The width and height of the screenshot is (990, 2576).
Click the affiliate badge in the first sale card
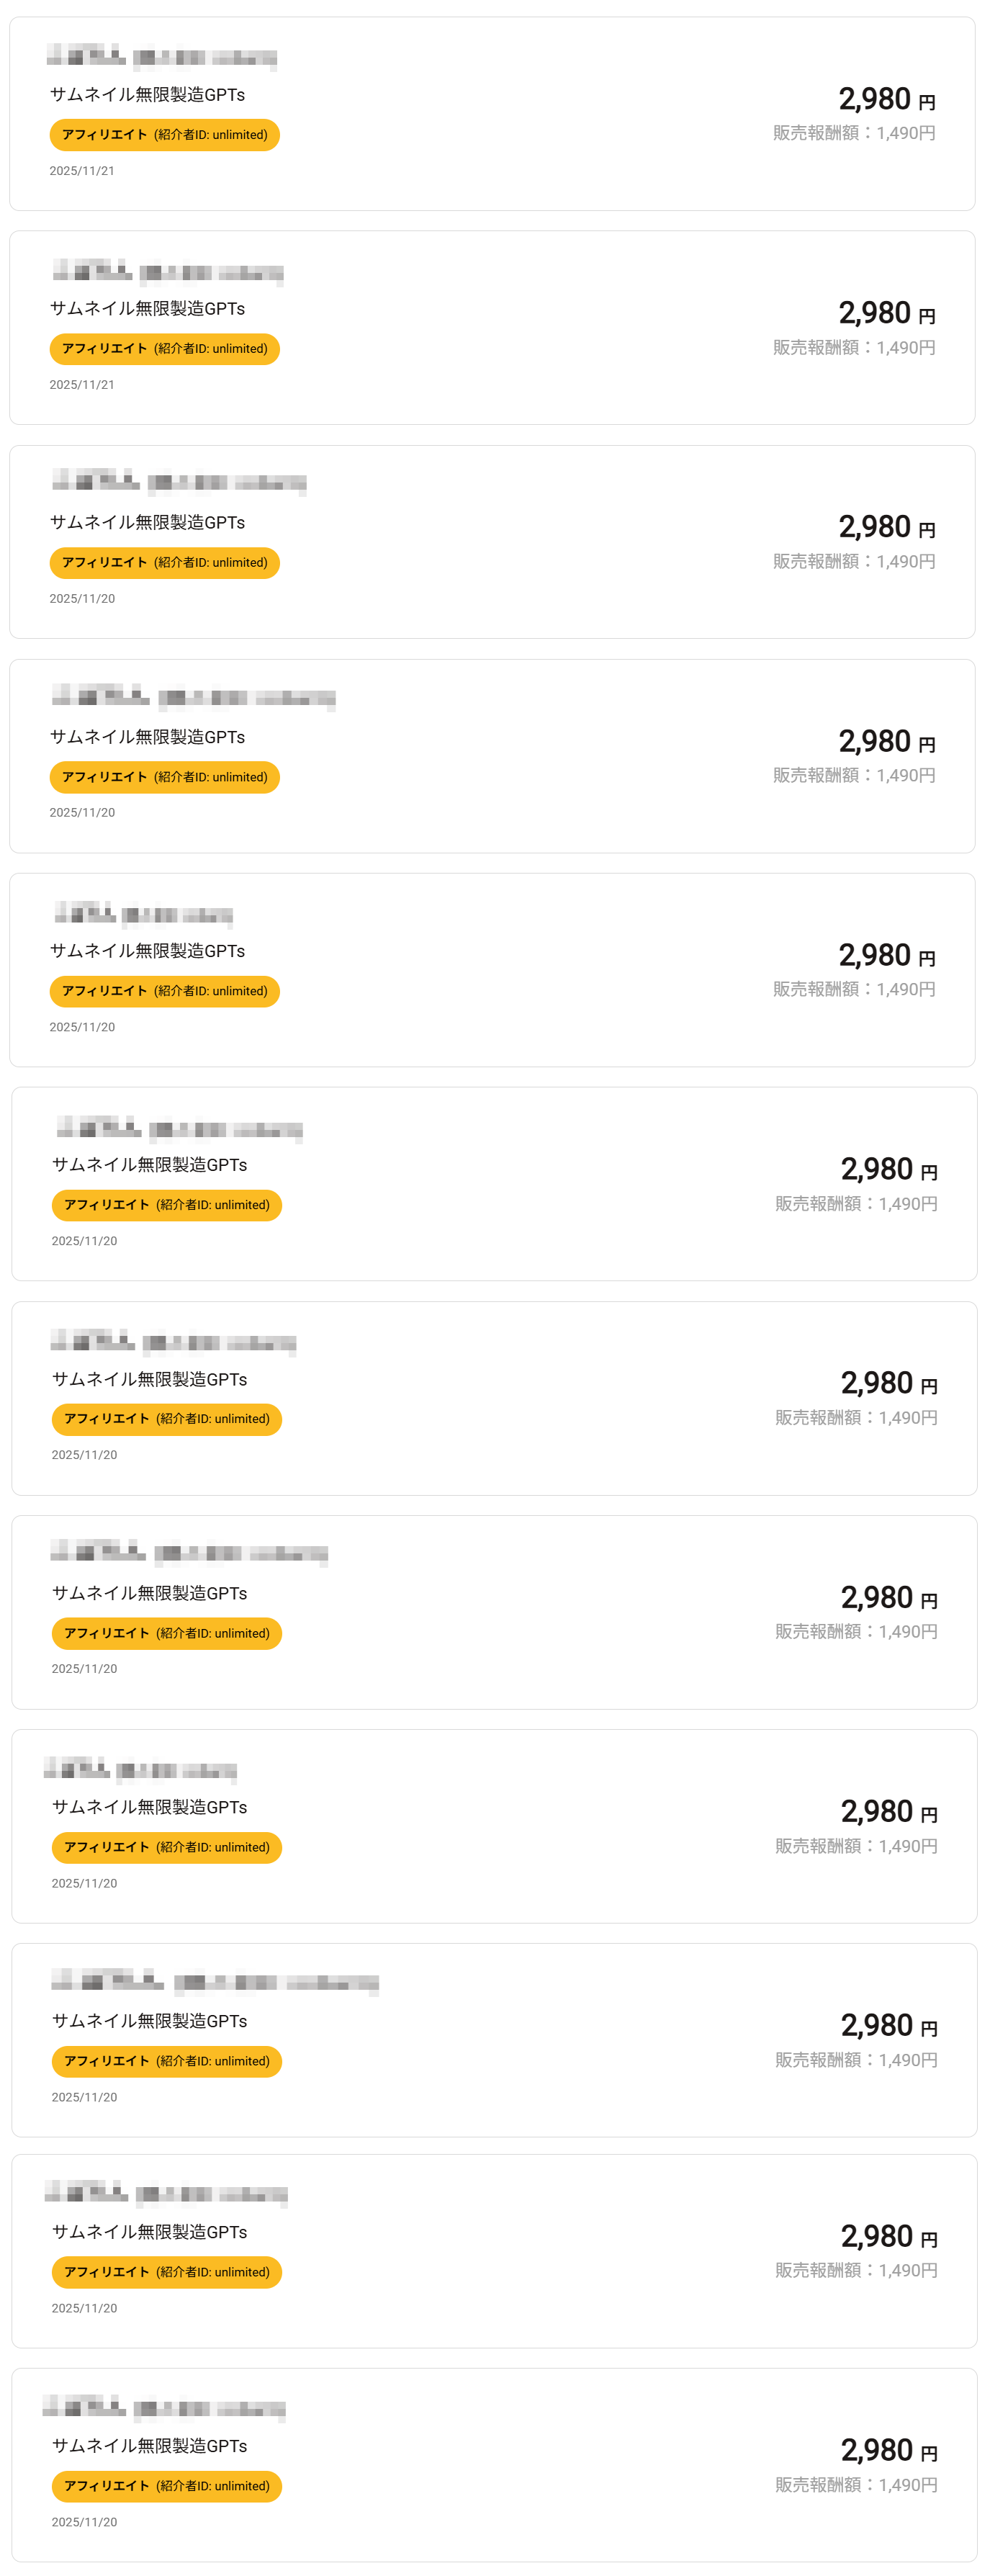164,135
